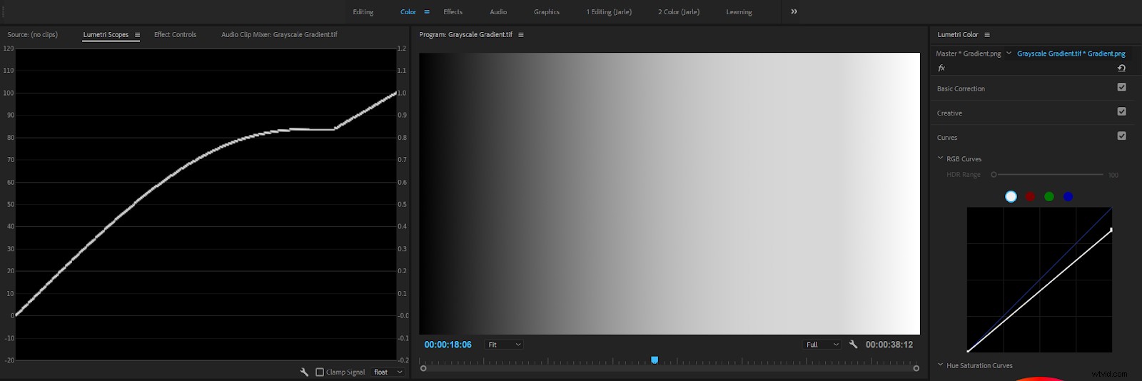Click the blue playhead marker on time ruler
This screenshot has height=381, width=1142.
click(655, 360)
